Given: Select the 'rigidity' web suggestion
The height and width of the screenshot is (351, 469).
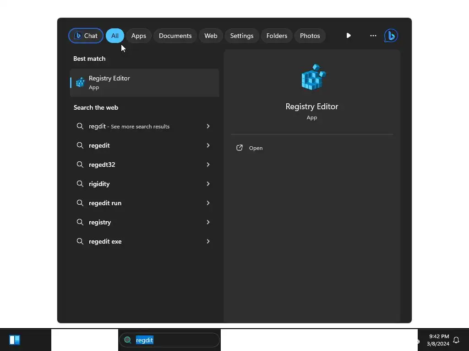Looking at the screenshot, I should (x=144, y=184).
